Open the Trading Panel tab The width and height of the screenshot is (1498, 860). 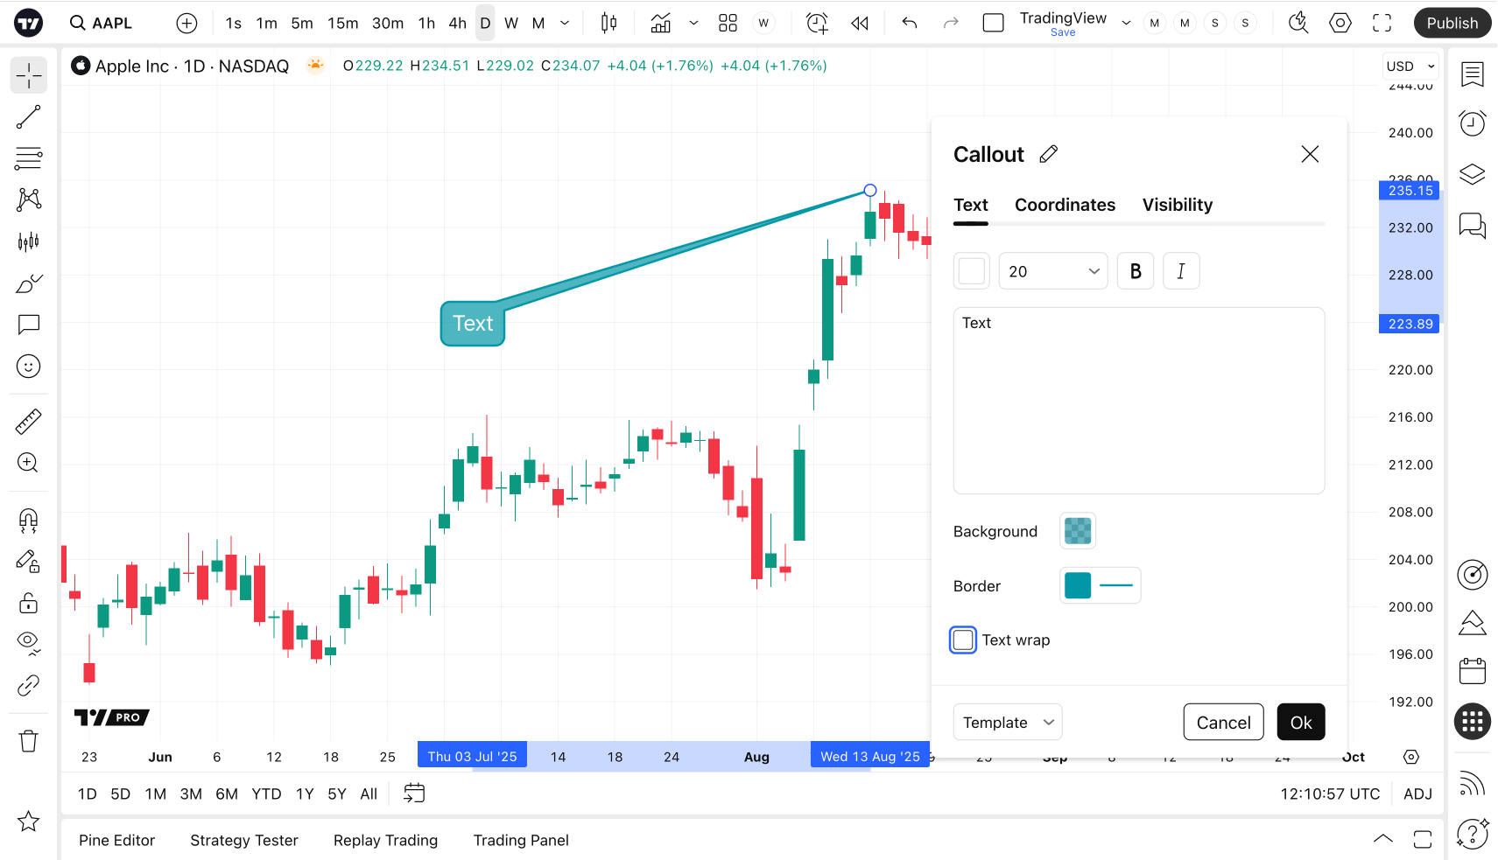[521, 841]
